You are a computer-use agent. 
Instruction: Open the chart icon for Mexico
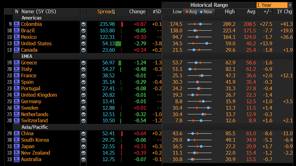point(83,37)
